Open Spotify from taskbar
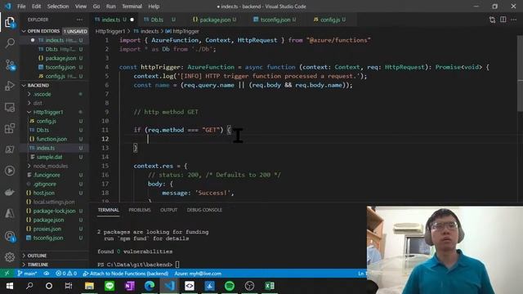This screenshot has height=294, width=523. tap(230, 286)
